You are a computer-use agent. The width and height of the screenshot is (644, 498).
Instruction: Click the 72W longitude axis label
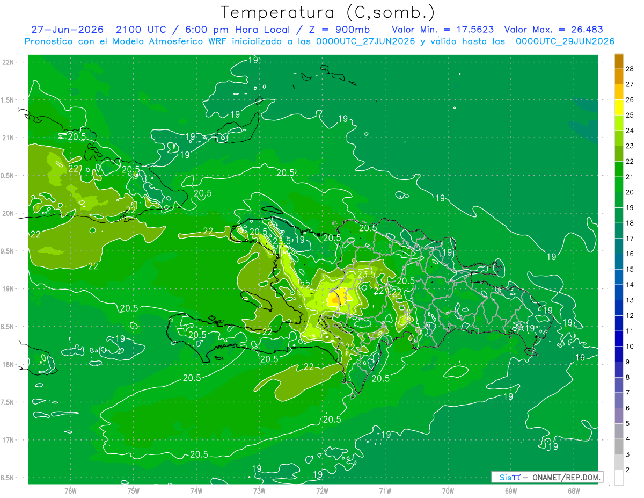322,491
